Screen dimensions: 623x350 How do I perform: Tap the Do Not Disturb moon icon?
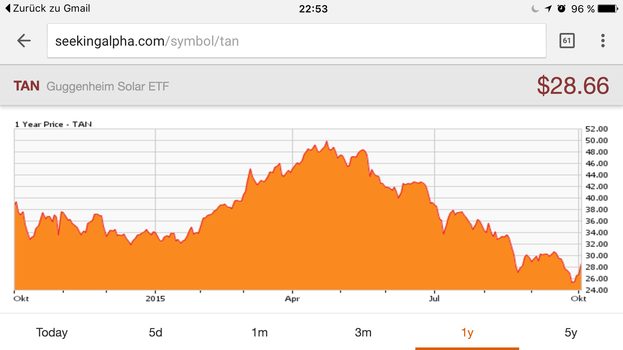pos(535,9)
